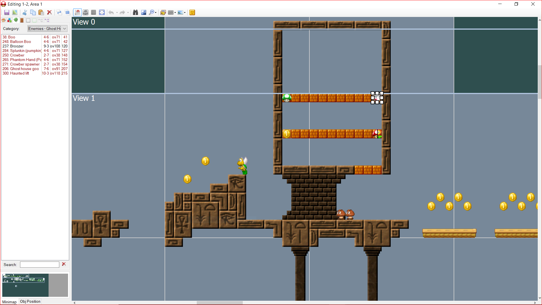Viewport: 542px width, 305px height.
Task: Switch to the door entrances tab
Action: 22,20
